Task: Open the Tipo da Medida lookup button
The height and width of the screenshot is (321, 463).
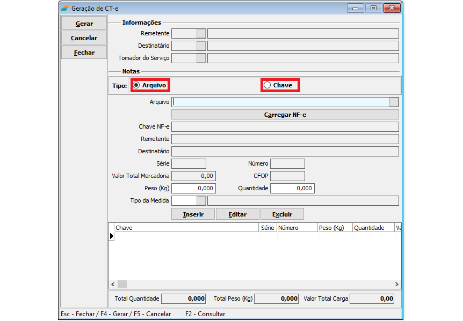Action: tap(201, 201)
